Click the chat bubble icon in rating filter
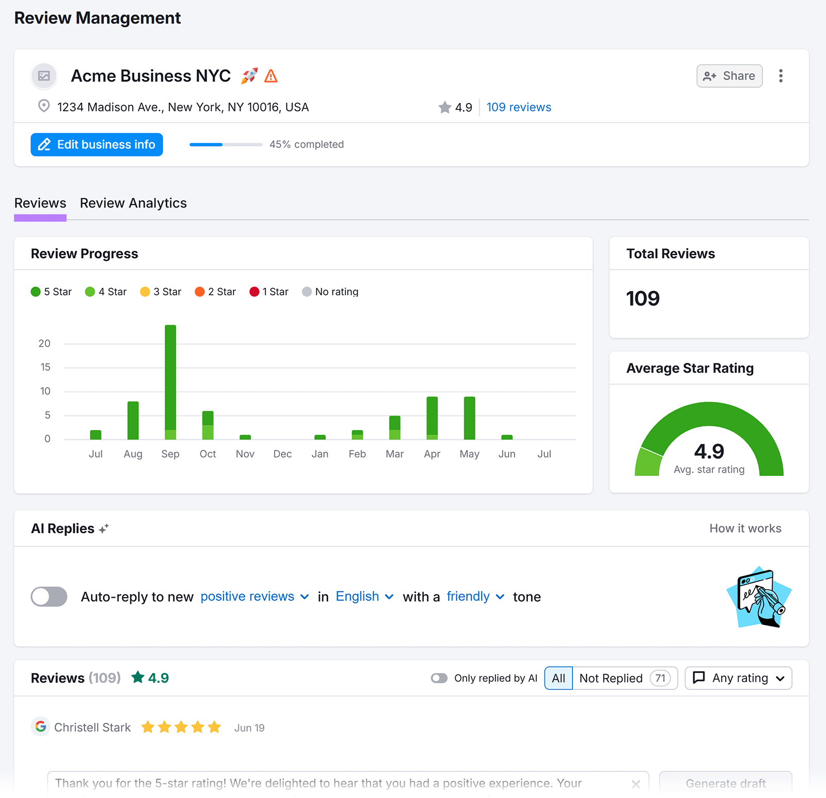The height and width of the screenshot is (798, 826). tap(699, 678)
